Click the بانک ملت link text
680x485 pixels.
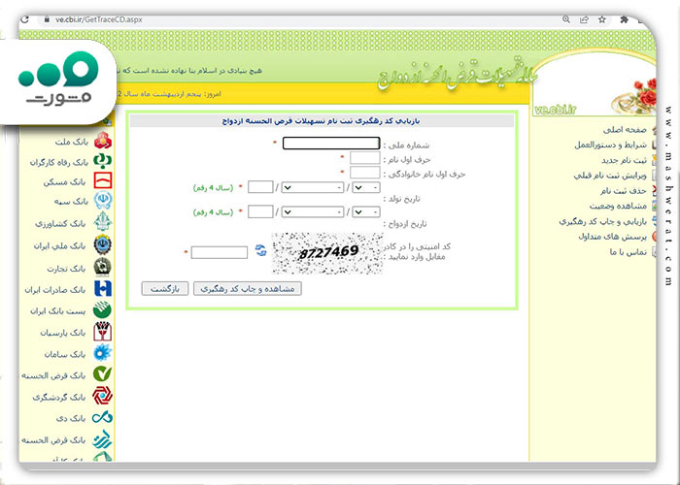[x=71, y=142]
